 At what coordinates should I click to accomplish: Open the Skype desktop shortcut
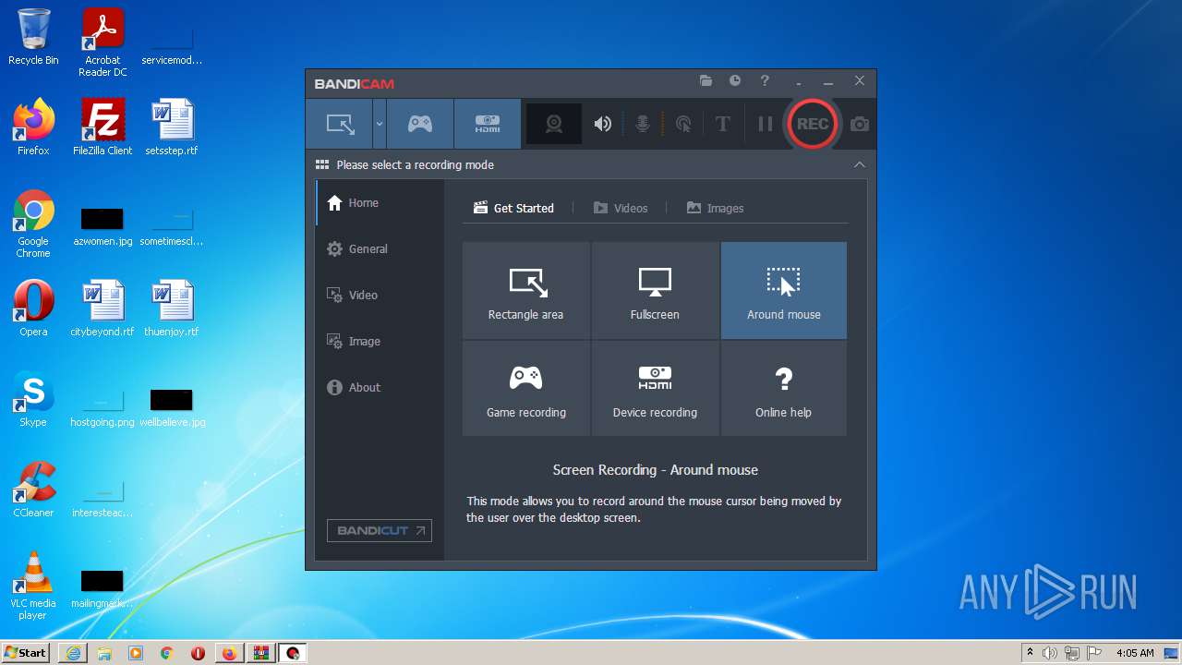point(33,399)
